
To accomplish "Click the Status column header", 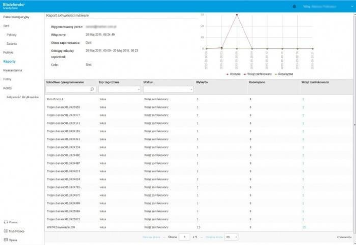I will (x=148, y=82).
